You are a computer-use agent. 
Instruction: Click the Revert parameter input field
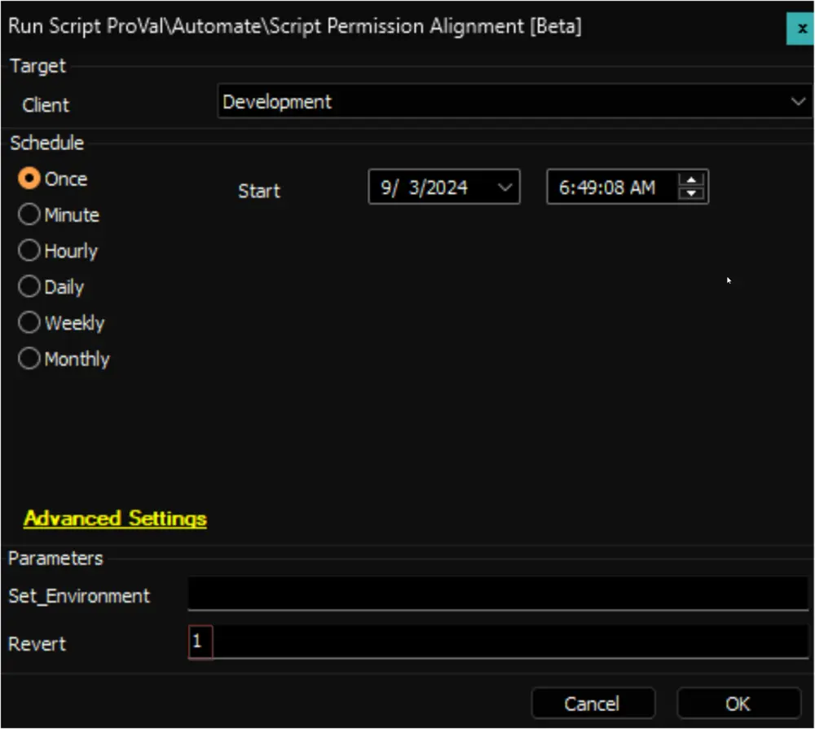pos(498,643)
